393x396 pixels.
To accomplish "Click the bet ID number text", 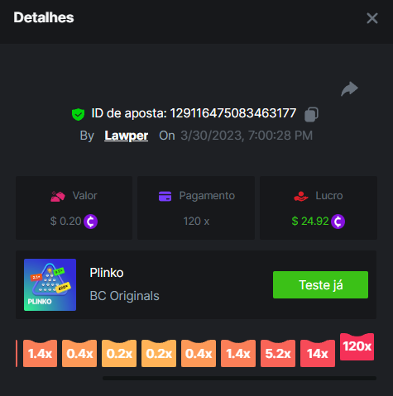I will [233, 113].
